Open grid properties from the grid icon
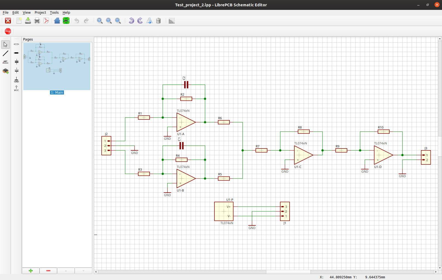442x280 pixels. pyautogui.click(x=172, y=21)
